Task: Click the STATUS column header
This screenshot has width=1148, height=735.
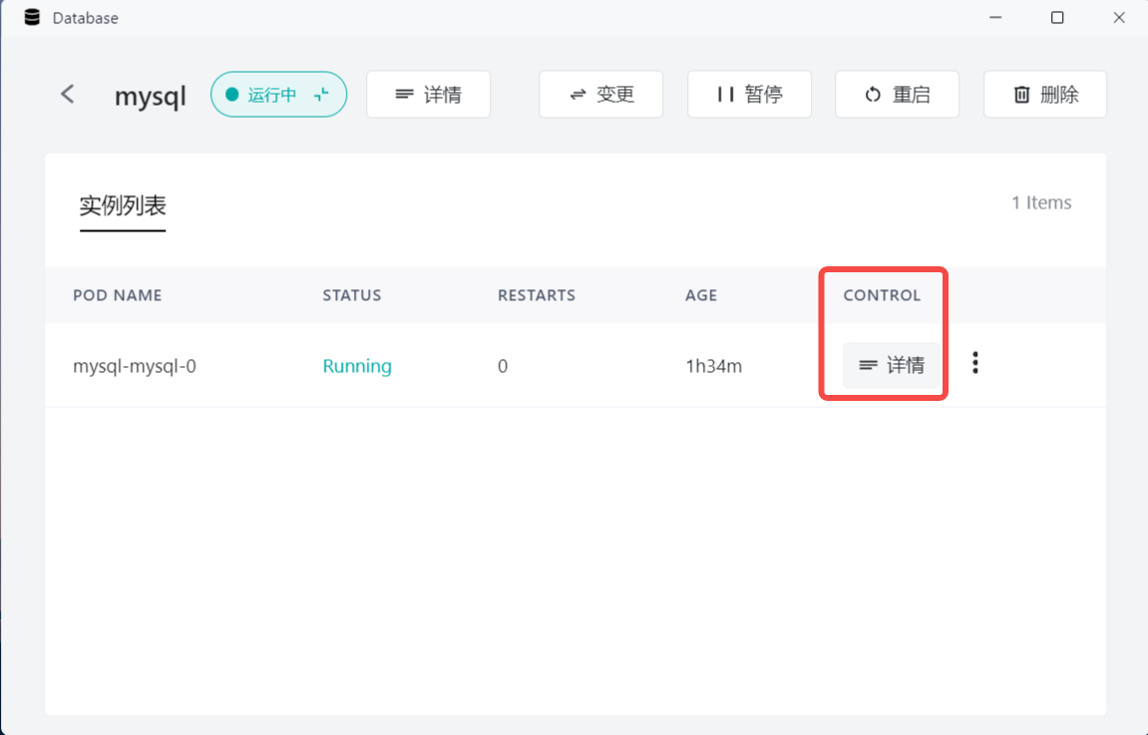Action: 351,295
